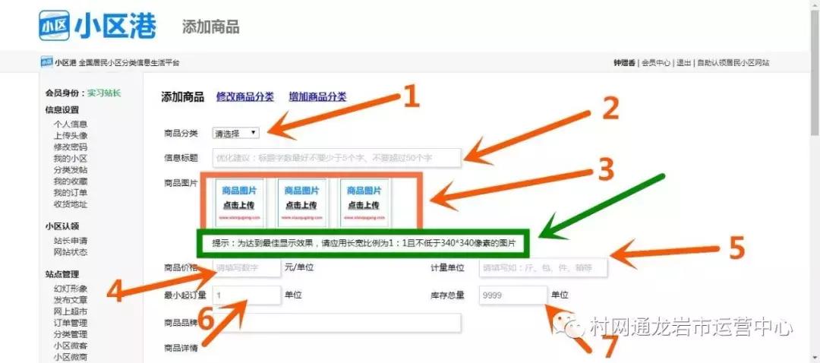This screenshot has height=363, width=820.
Task: Focus the 计量单位 input field
Action: [544, 268]
